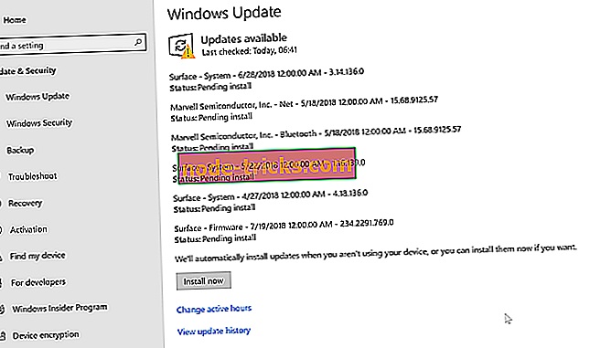
Task: Click the Install now button
Action: 204,280
